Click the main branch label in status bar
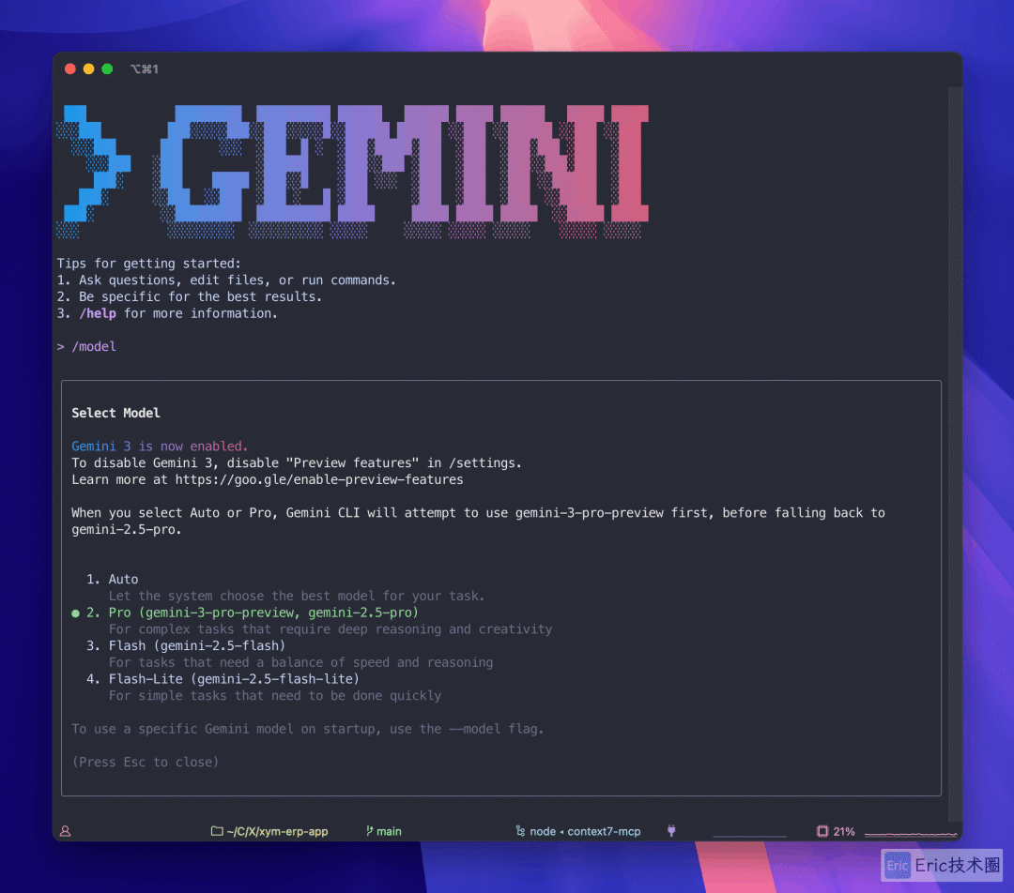Screen dimensions: 1014x893 (x=389, y=831)
